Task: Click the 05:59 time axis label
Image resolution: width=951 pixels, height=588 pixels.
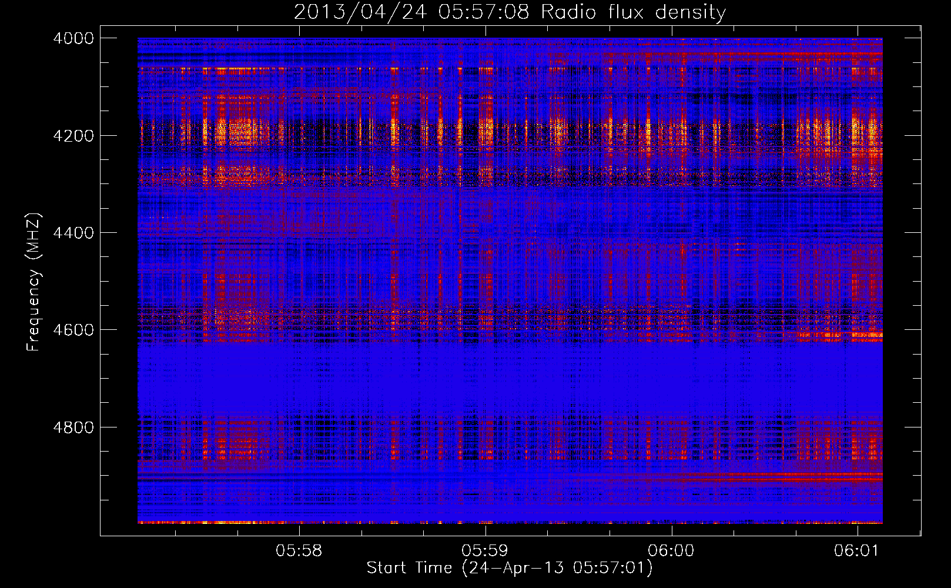Action: click(485, 550)
